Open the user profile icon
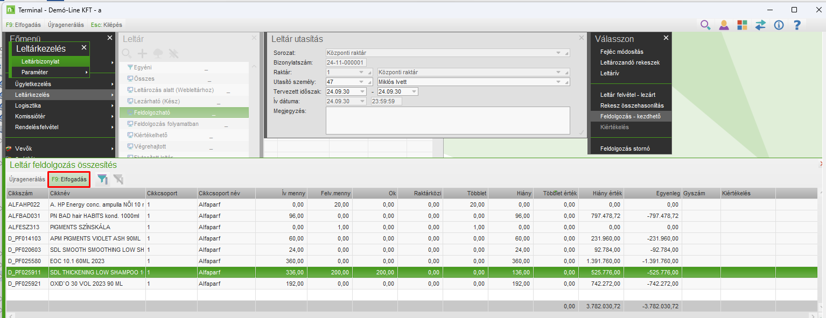The height and width of the screenshot is (318, 826). pos(724,25)
